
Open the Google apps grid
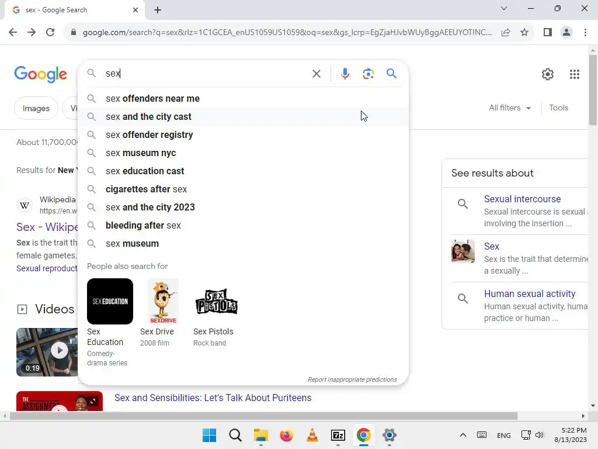[575, 74]
